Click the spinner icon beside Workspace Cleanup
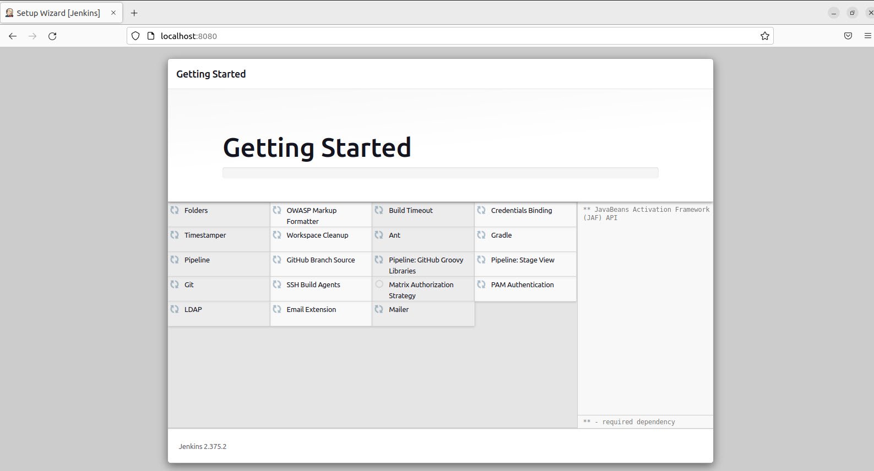 point(277,235)
